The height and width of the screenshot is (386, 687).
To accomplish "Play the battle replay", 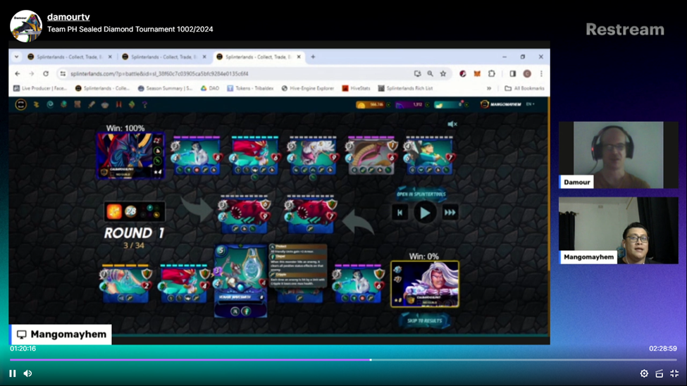I will pos(425,213).
